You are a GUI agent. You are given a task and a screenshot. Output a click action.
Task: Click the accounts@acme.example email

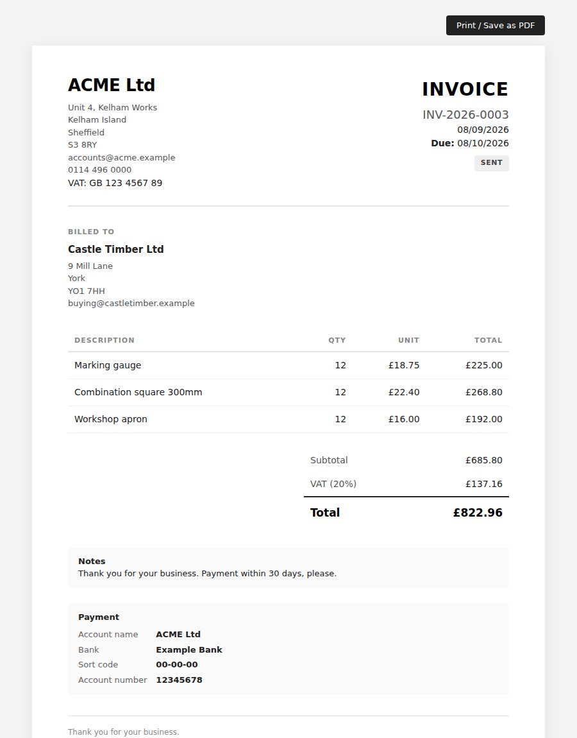(121, 158)
